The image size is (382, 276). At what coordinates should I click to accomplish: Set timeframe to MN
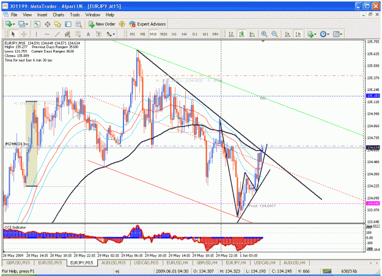pos(215,34)
